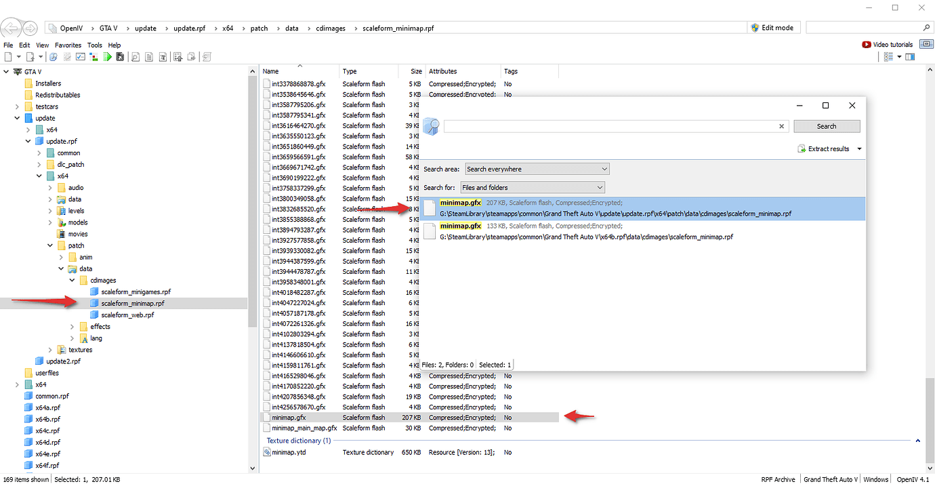Open the Favorites menu

(x=68, y=45)
